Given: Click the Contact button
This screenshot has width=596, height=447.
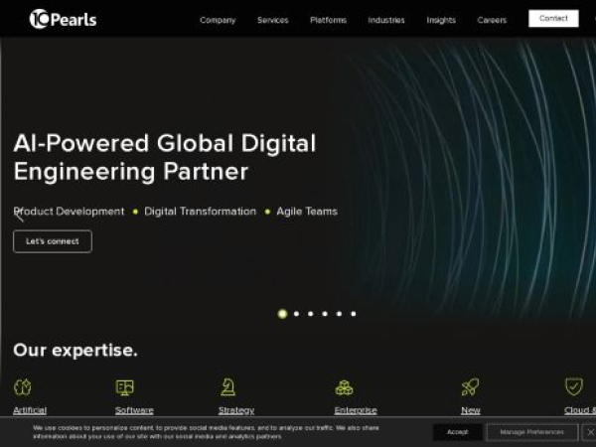Looking at the screenshot, I should tap(553, 19).
